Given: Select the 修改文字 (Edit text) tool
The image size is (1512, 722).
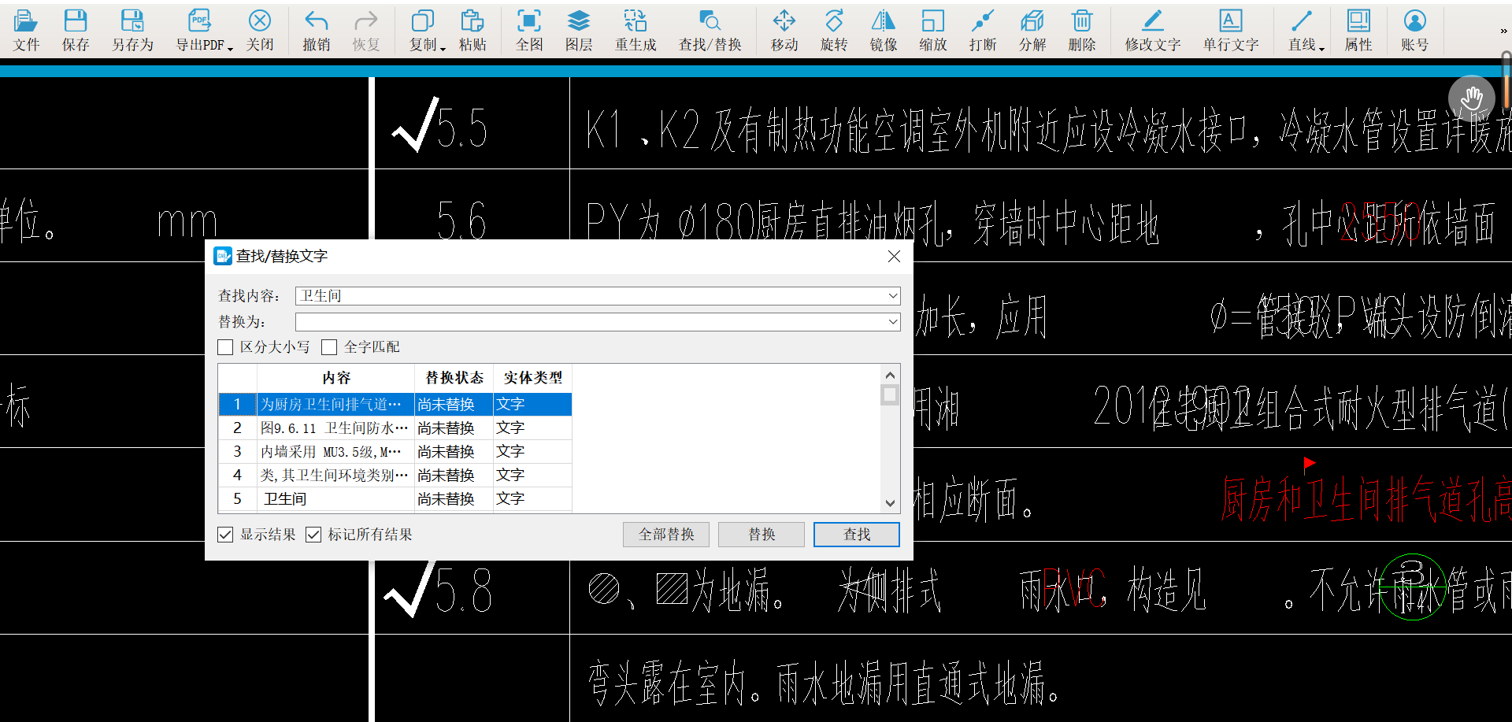Looking at the screenshot, I should point(1153,31).
